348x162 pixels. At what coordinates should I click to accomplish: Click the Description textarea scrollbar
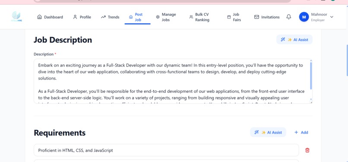pos(311,76)
